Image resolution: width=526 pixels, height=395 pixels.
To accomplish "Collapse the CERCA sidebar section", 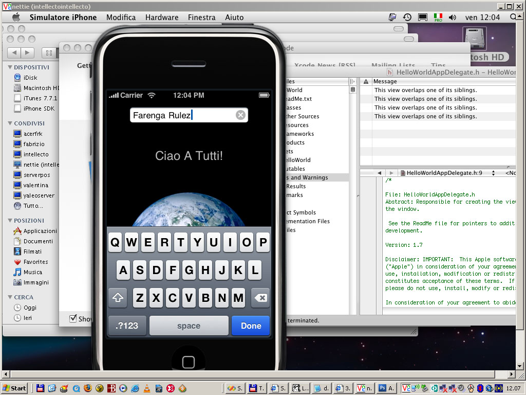I will [x=10, y=297].
